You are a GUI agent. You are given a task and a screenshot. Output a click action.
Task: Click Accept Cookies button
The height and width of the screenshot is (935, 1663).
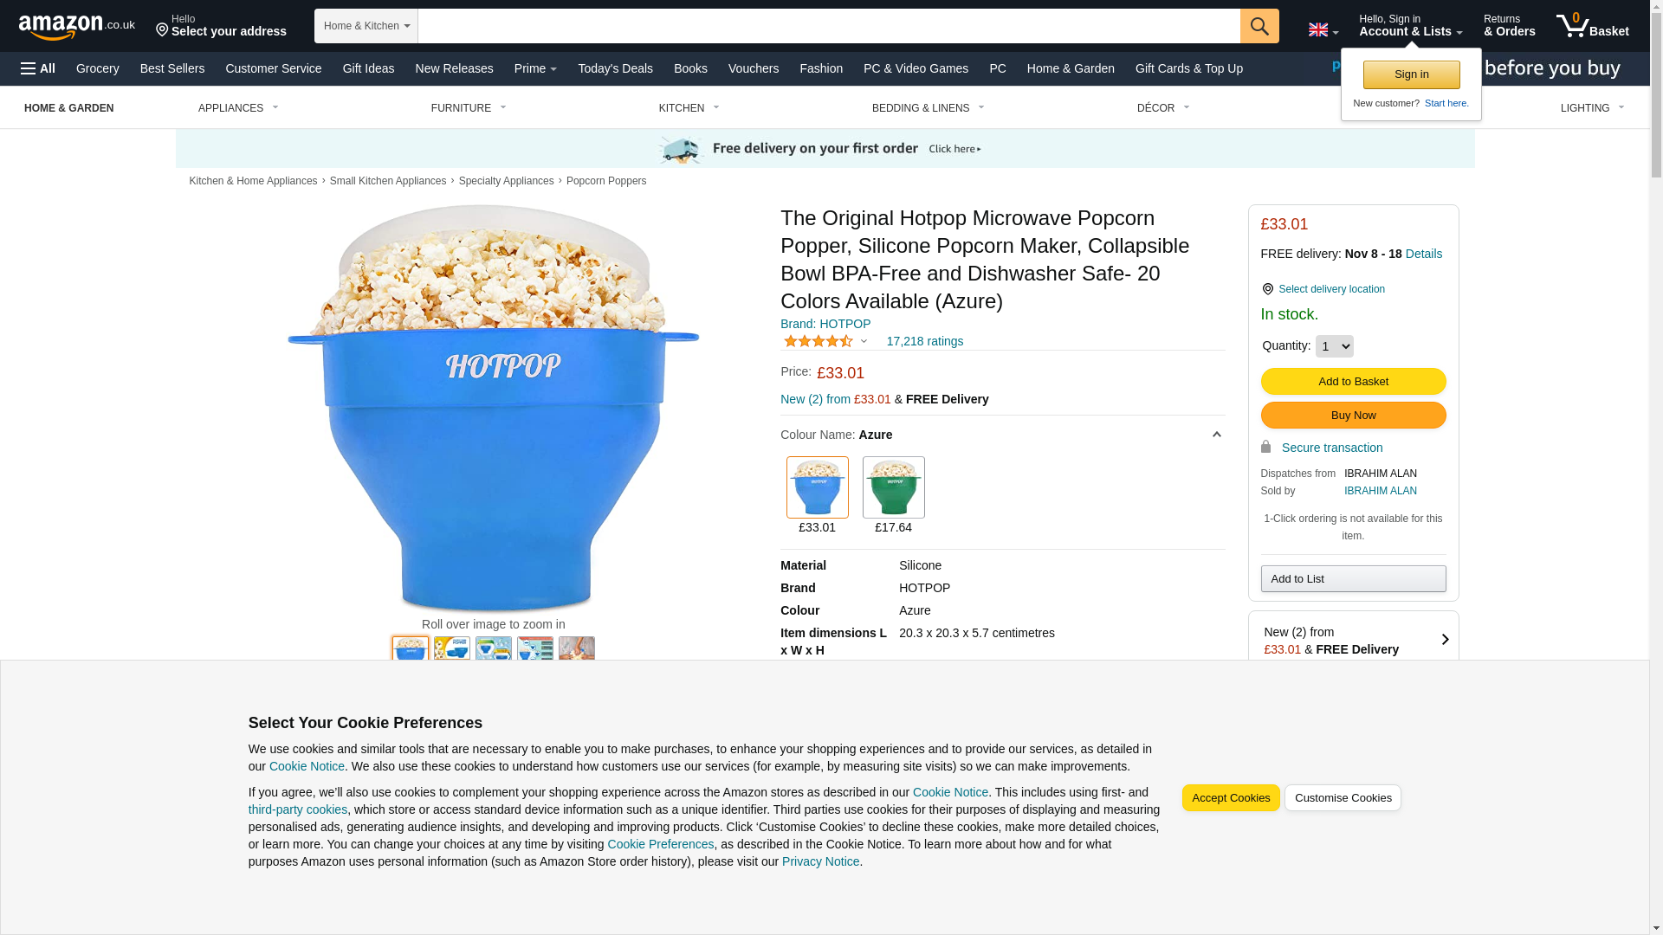coord(1230,797)
